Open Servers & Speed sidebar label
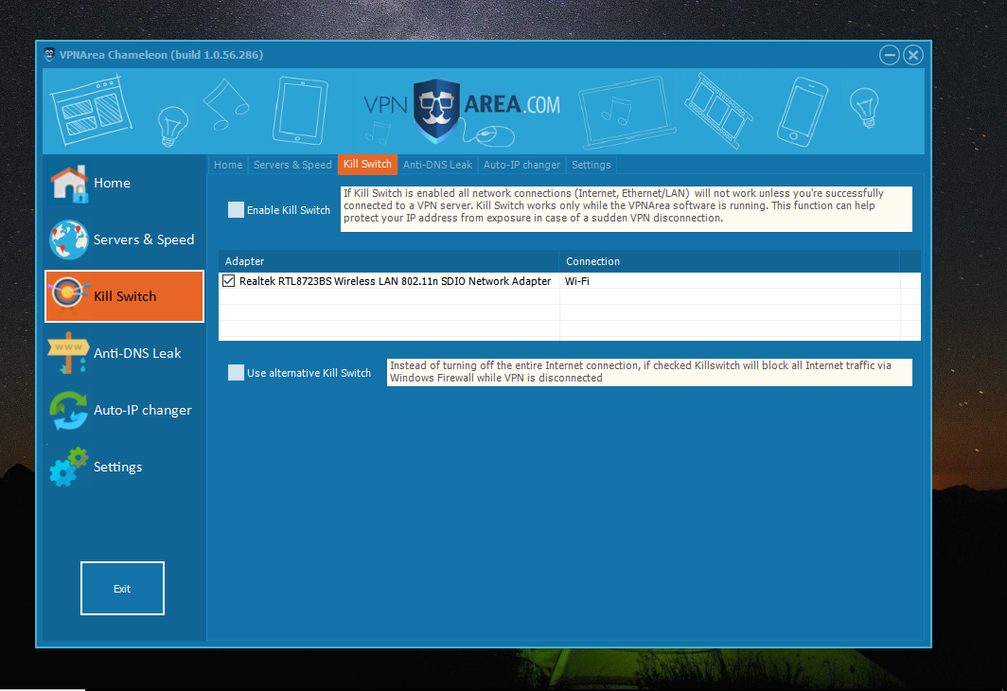Viewport: 1007px width, 691px height. click(x=144, y=239)
